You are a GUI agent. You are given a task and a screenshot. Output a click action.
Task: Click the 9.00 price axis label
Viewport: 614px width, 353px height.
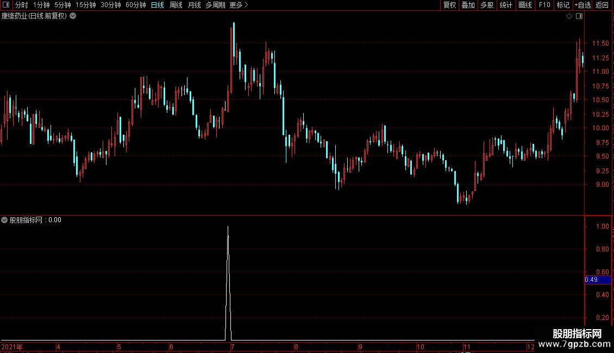602,185
